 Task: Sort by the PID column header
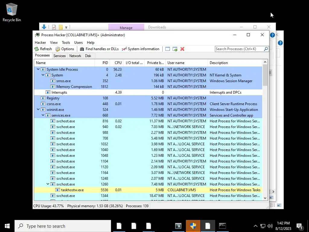click(102, 63)
